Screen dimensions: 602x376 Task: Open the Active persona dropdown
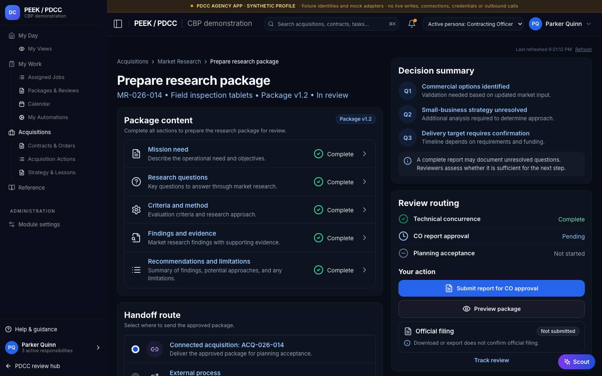click(473, 24)
